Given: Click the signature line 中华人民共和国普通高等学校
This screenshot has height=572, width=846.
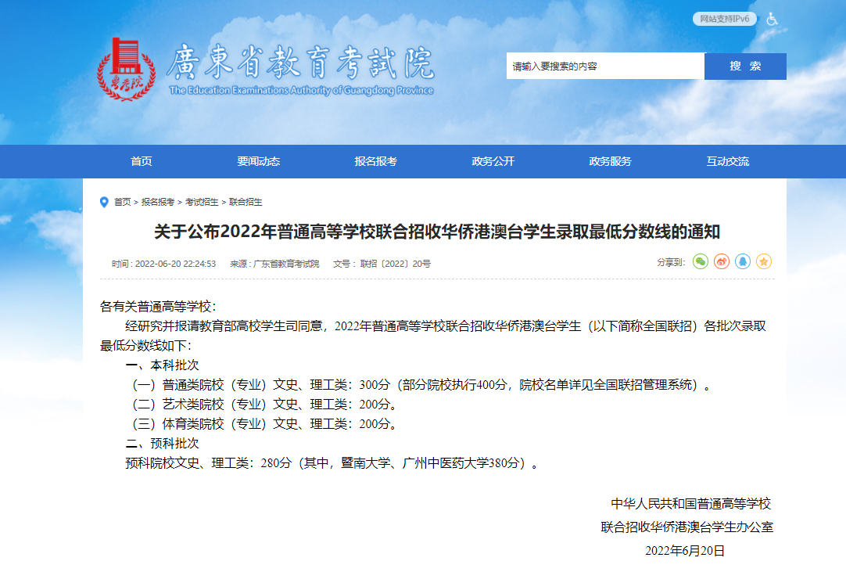Looking at the screenshot, I should click(690, 504).
